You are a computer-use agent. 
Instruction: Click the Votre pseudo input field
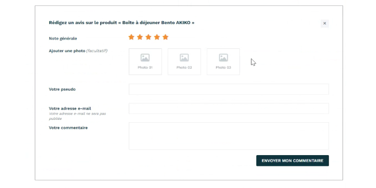[x=229, y=89]
